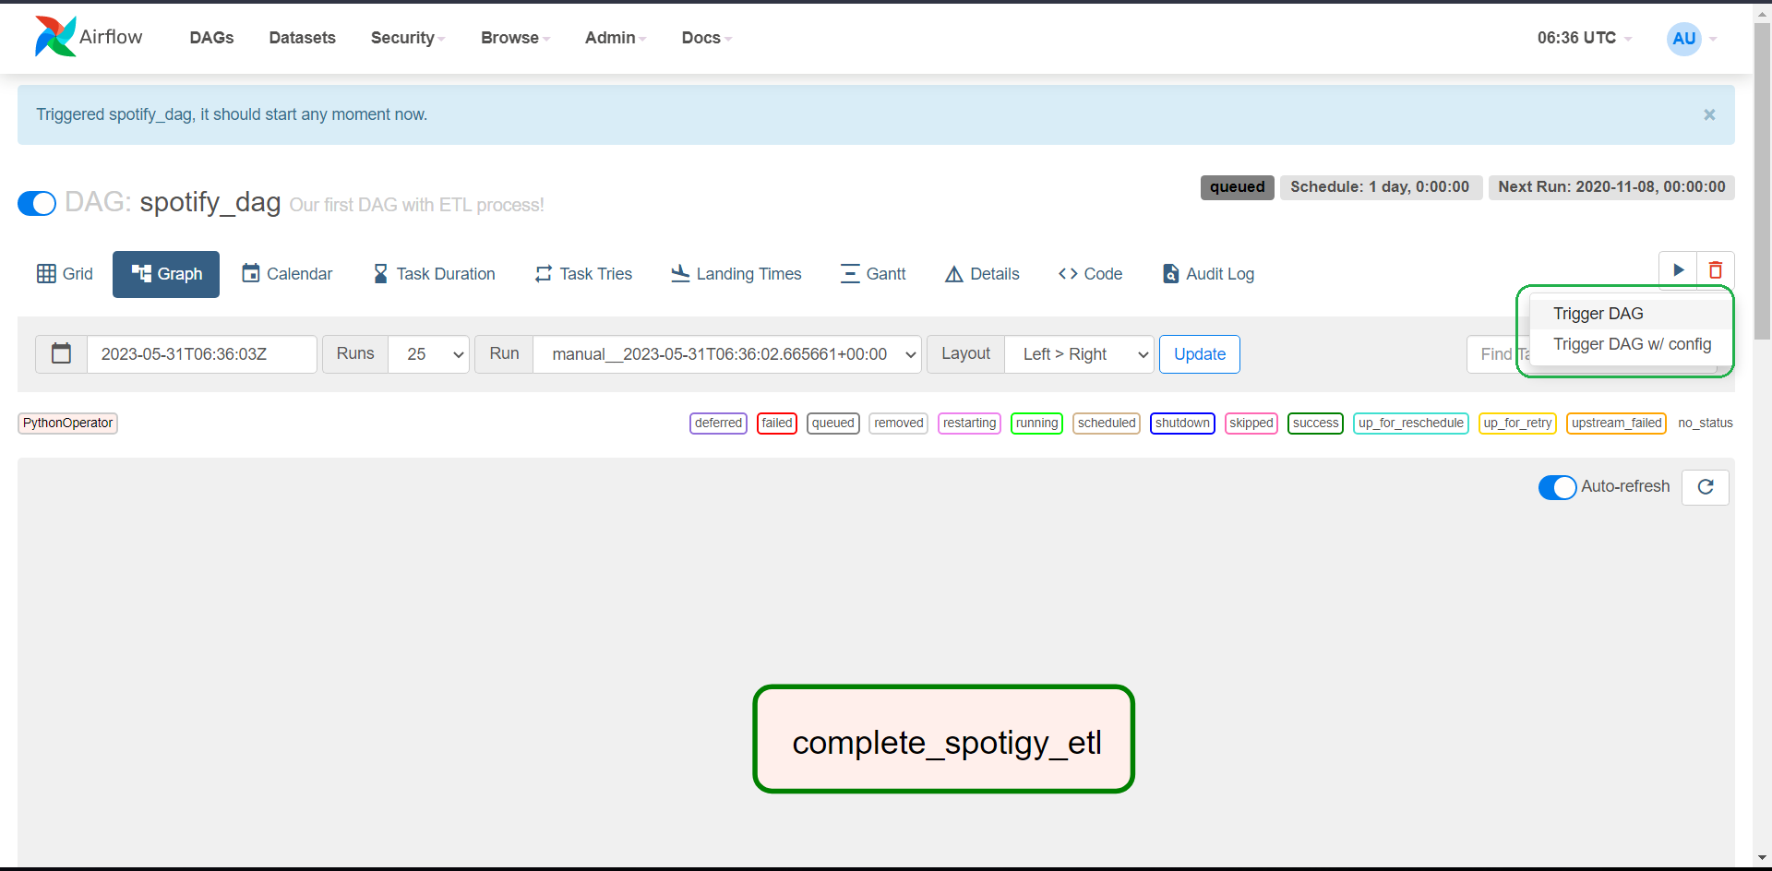This screenshot has height=871, width=1772.
Task: Open the Task Tries view
Action: coord(582,274)
